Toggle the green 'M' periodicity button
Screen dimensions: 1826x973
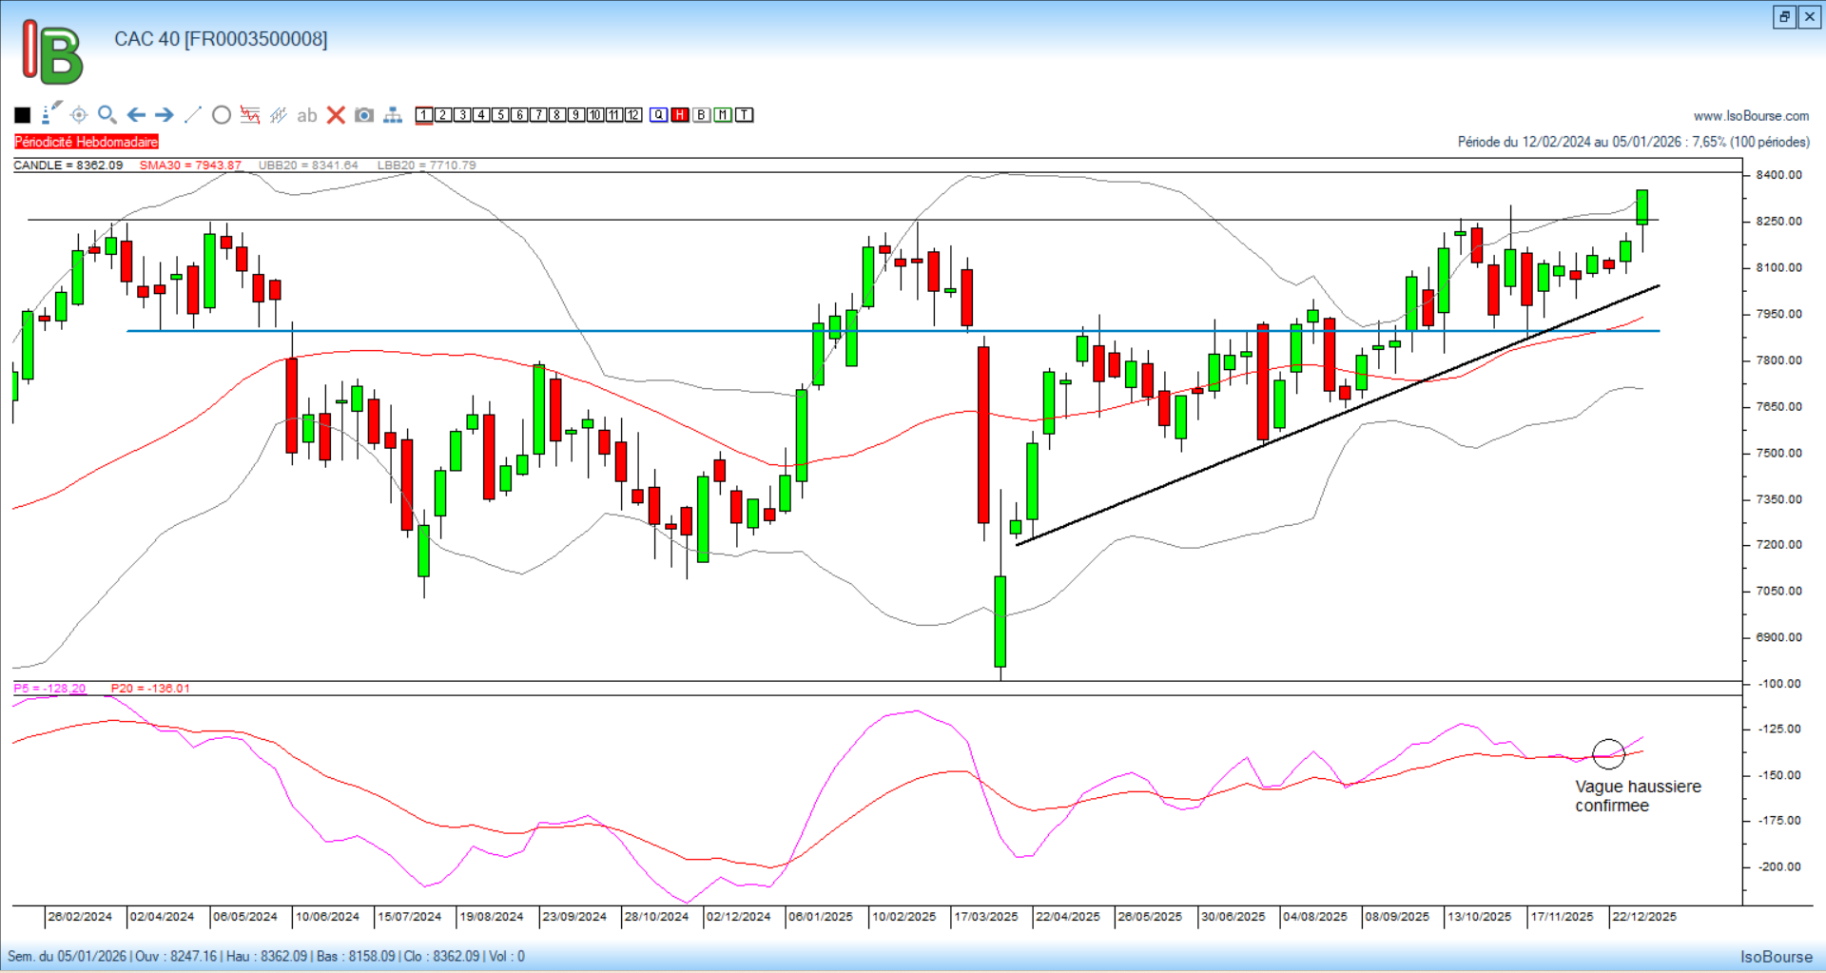click(x=723, y=115)
